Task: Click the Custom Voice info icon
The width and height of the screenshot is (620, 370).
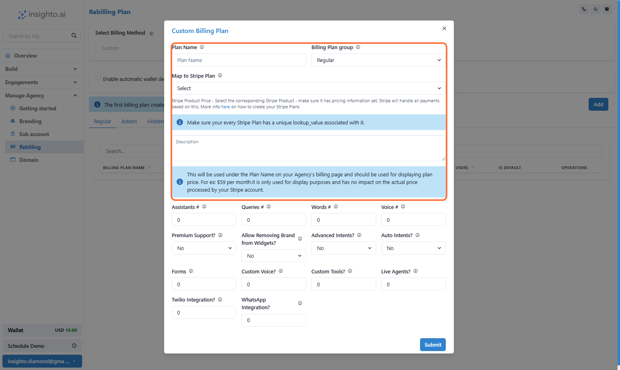Action: click(x=281, y=271)
